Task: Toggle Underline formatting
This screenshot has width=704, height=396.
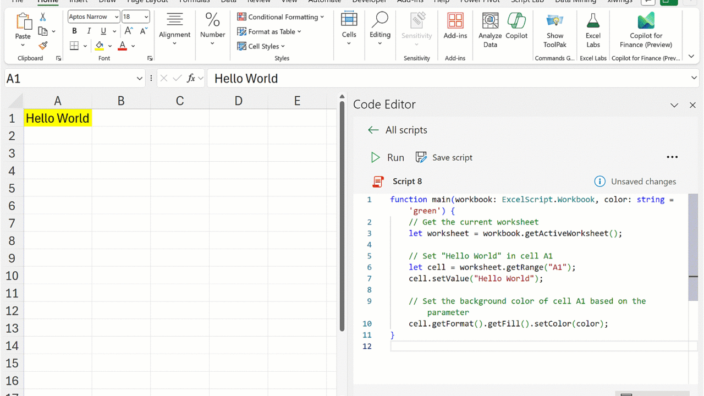Action: pyautogui.click(x=102, y=31)
